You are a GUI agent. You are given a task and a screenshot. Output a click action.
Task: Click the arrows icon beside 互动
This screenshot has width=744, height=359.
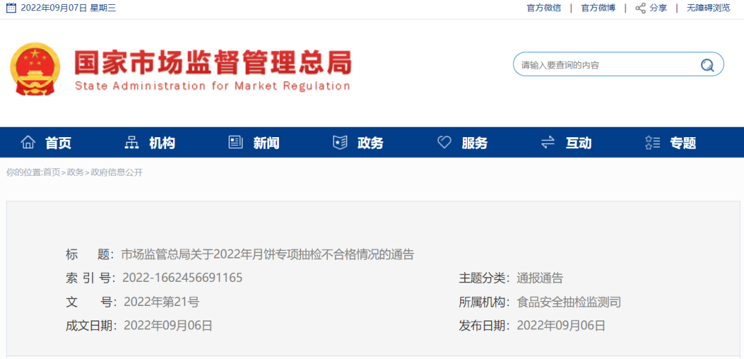[x=548, y=143]
